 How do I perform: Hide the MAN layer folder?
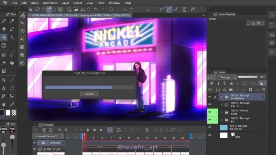210,112
